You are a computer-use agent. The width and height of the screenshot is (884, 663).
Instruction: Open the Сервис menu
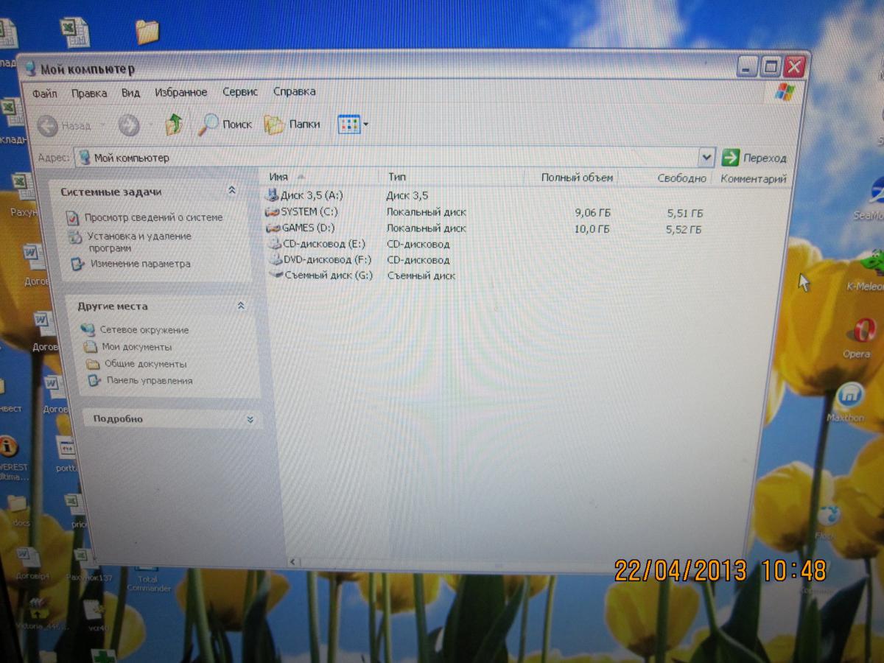(x=240, y=92)
